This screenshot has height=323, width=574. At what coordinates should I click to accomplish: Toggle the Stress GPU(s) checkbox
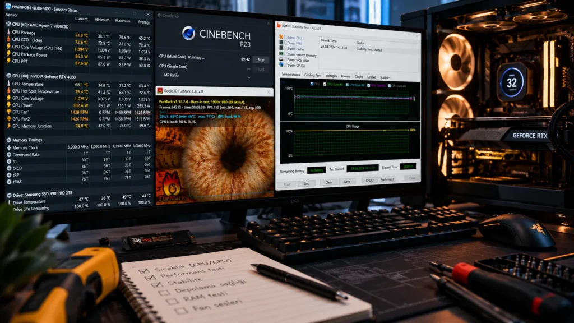(x=285, y=65)
